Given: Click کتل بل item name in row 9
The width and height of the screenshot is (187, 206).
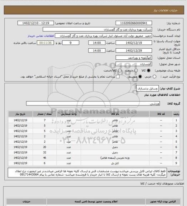Looking at the screenshot, I should pos(115,163).
